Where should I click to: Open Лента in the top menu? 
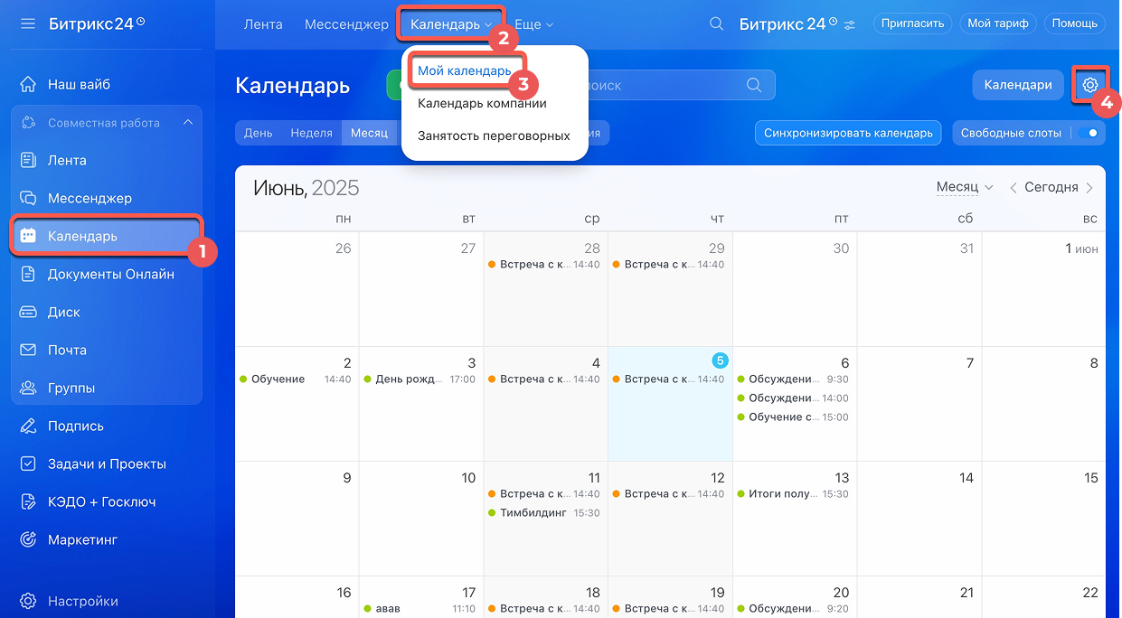(263, 24)
